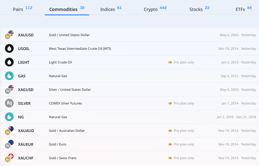Click the XAUUSD symbol name

pyautogui.click(x=26, y=35)
